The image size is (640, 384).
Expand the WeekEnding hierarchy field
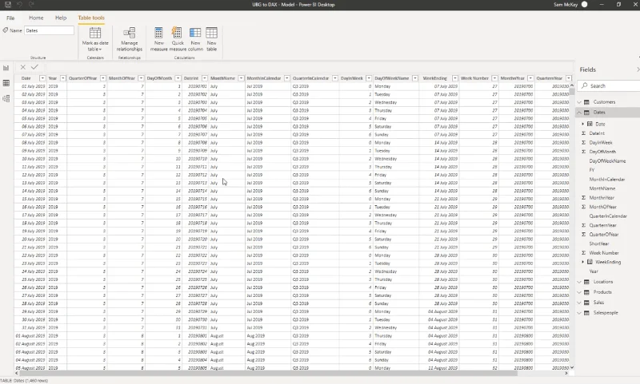[583, 262]
